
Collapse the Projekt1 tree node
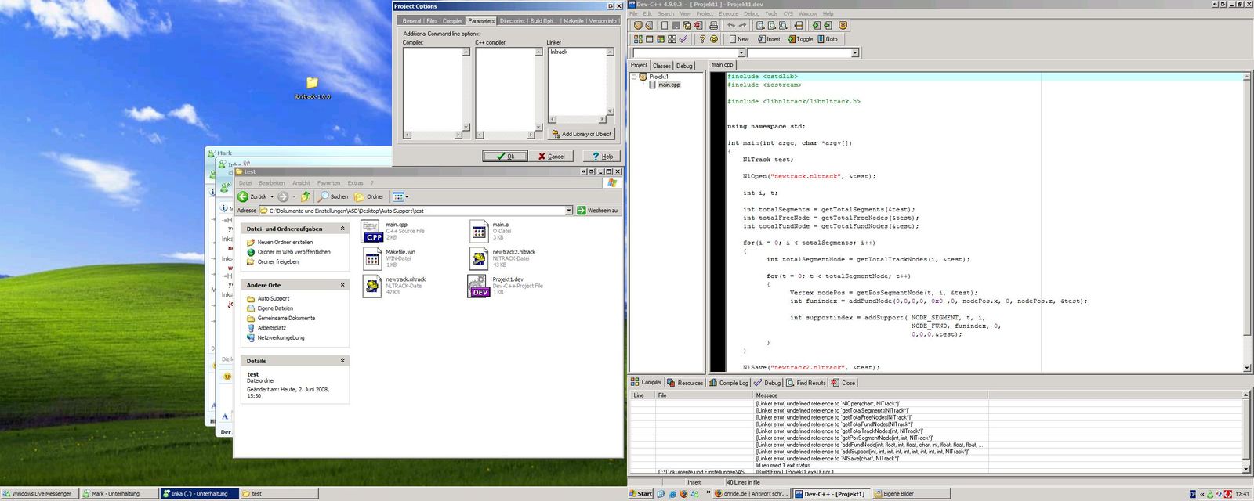(634, 77)
